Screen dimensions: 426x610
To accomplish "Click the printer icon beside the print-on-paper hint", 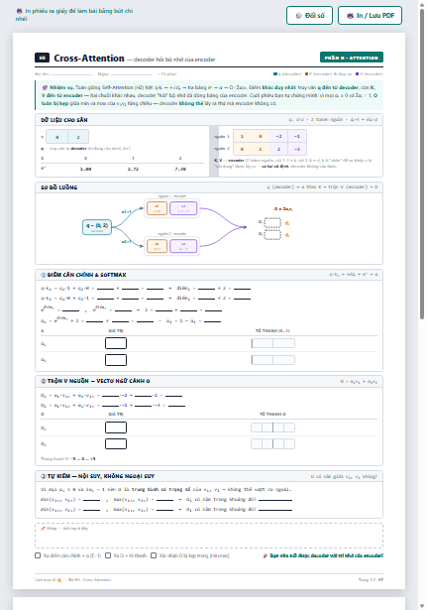I will (19, 11).
